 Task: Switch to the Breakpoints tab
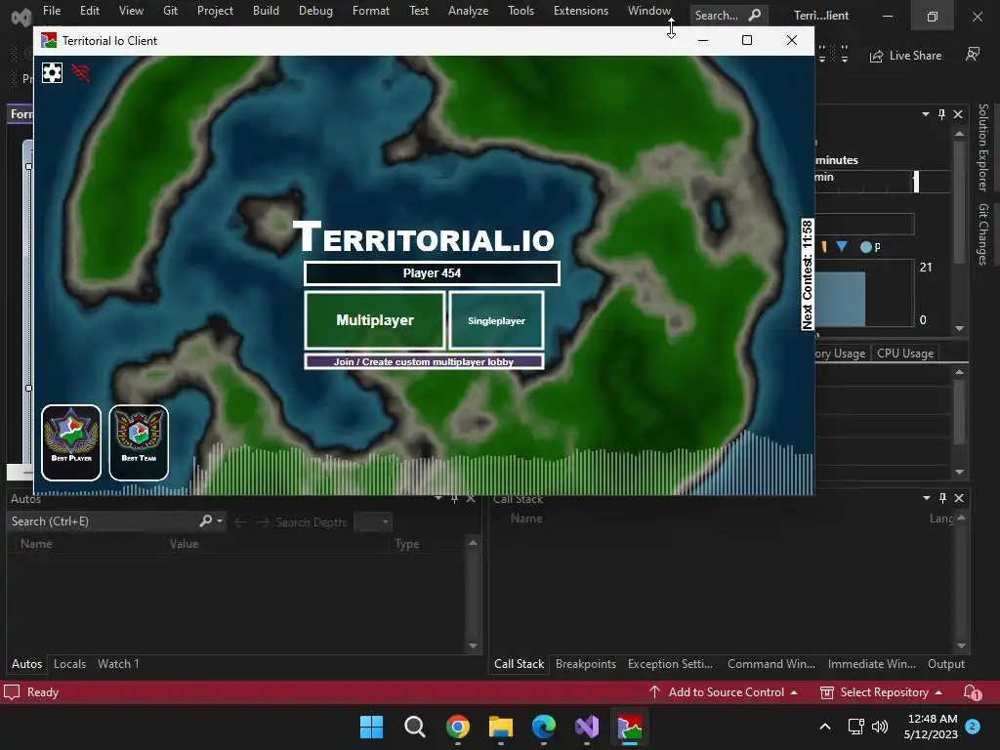pos(586,664)
